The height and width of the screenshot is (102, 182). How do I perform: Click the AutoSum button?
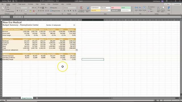151,7
